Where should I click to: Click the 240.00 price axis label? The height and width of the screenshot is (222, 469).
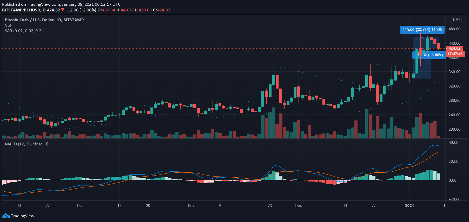[x=454, y=115]
